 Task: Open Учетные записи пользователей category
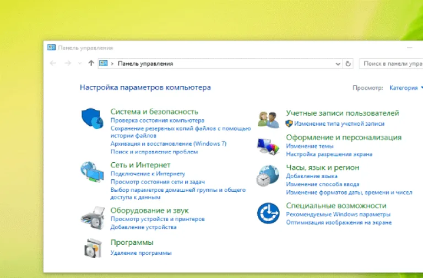click(x=343, y=113)
